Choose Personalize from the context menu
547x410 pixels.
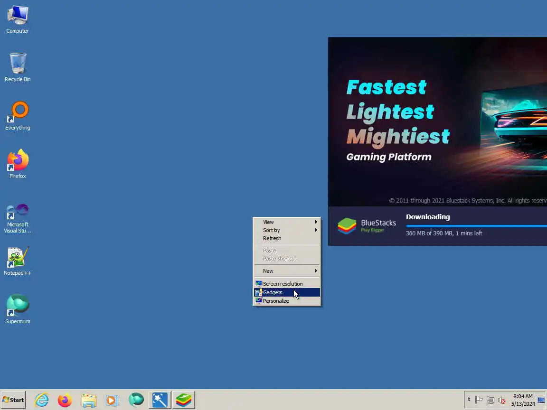pos(287,301)
